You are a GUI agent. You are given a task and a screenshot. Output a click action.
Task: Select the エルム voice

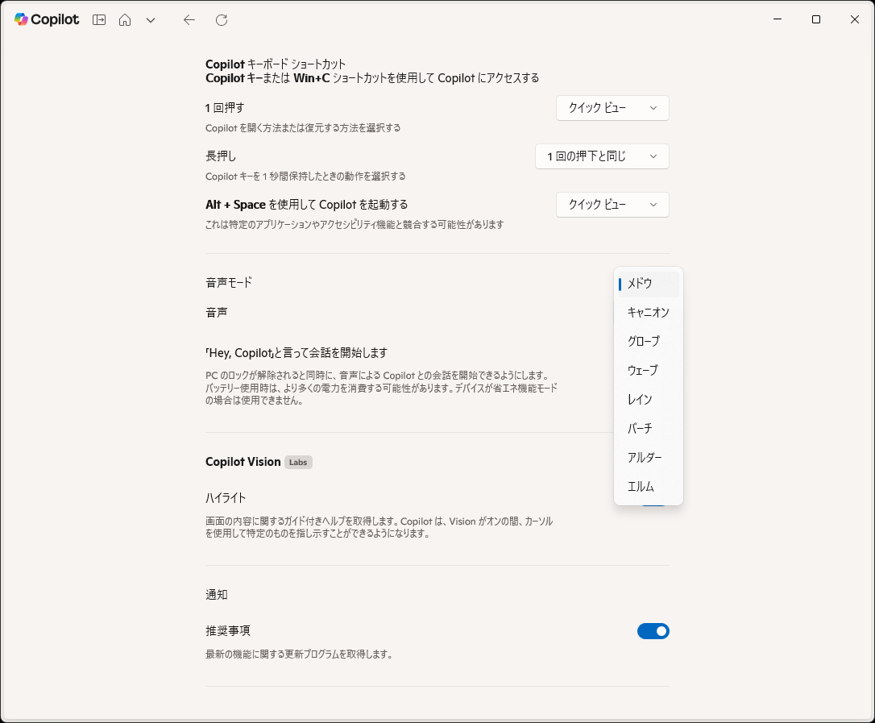point(641,486)
